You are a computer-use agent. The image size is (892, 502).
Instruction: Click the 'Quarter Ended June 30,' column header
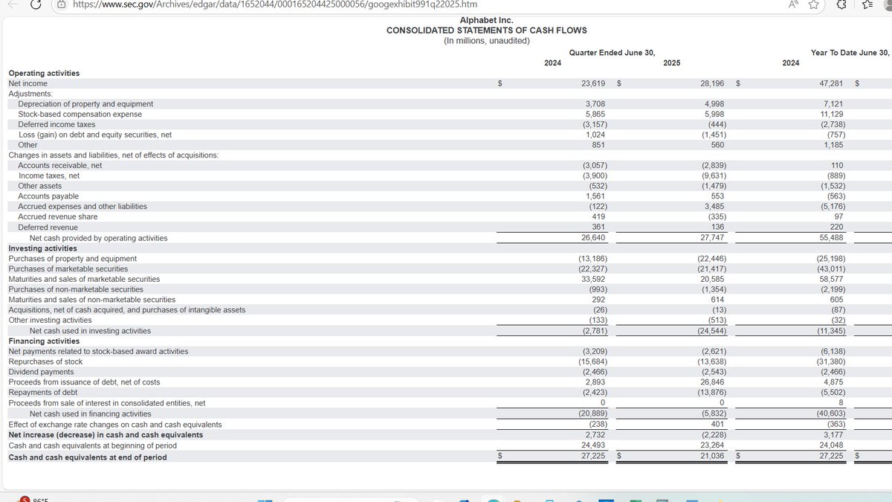click(x=612, y=53)
